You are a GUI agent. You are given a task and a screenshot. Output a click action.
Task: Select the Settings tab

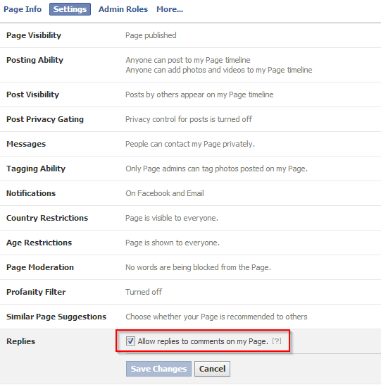click(x=70, y=9)
